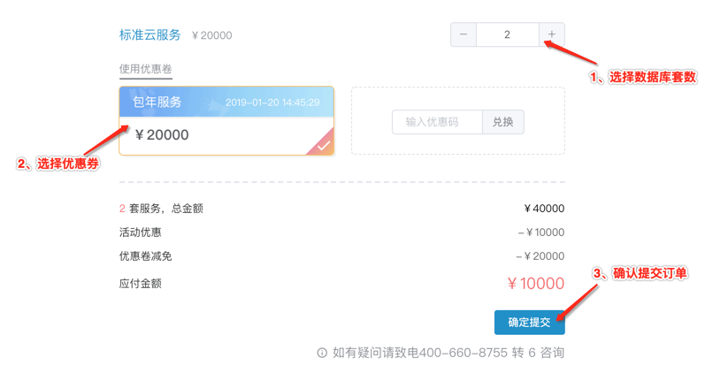
Task: Open the 标准云服务 product link
Action: tap(149, 35)
